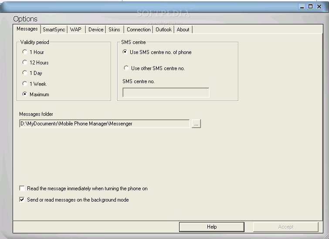Click the Accept button
Image resolution: width=329 pixels, height=239 pixels.
286,227
